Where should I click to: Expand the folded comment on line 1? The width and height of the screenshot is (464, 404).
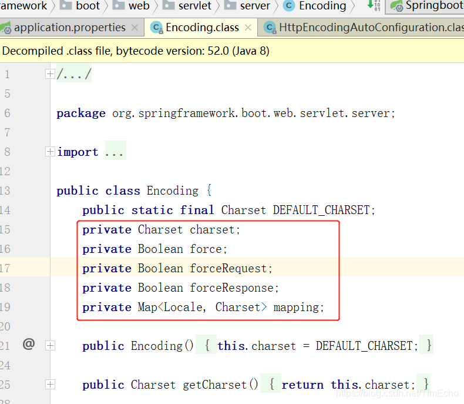[50, 74]
